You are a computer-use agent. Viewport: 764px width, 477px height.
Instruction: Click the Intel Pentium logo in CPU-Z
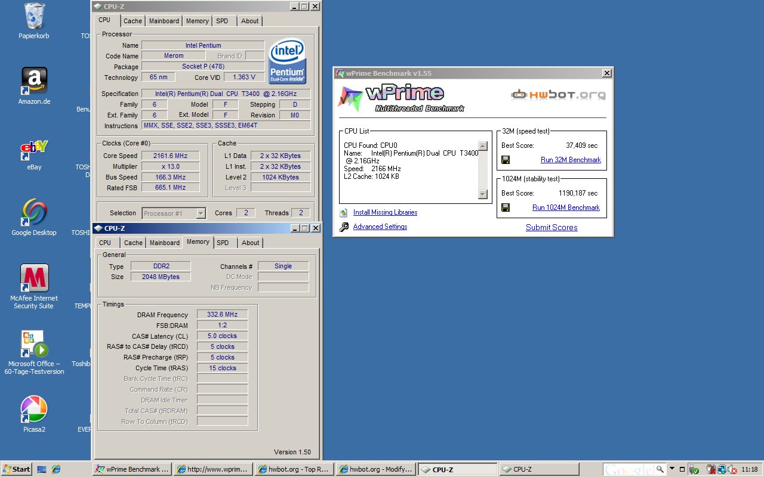[x=288, y=62]
